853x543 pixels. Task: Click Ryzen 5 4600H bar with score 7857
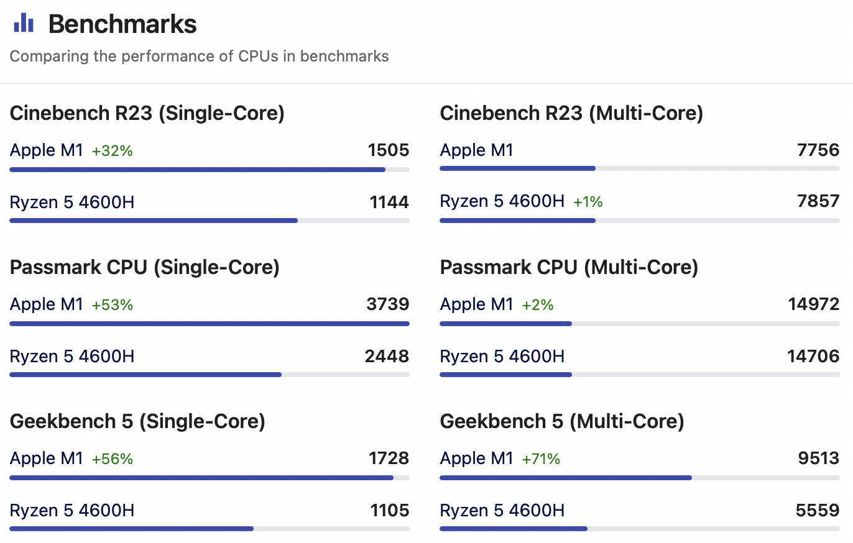tap(517, 220)
